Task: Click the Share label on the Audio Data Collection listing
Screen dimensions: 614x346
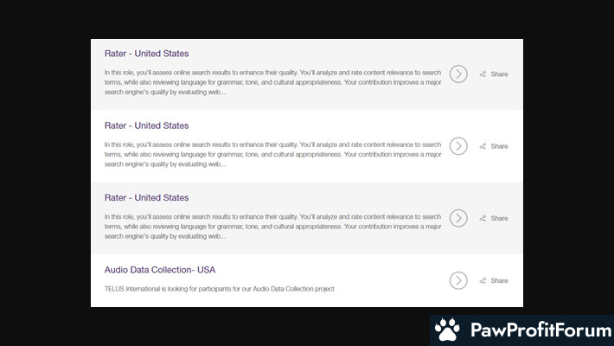Action: click(x=499, y=280)
